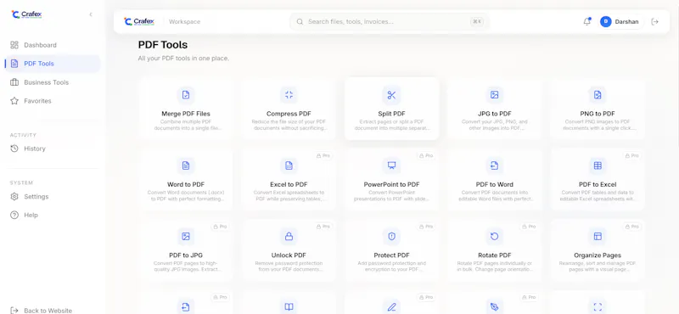
Task: Click the 'PDF to JPG' card title
Action: point(186,255)
